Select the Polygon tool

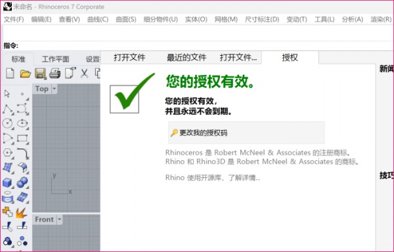pyautogui.click(x=7, y=153)
